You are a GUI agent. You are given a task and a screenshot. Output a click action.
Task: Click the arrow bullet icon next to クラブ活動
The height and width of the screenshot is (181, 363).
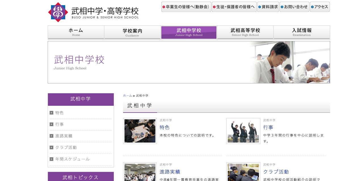51,147
